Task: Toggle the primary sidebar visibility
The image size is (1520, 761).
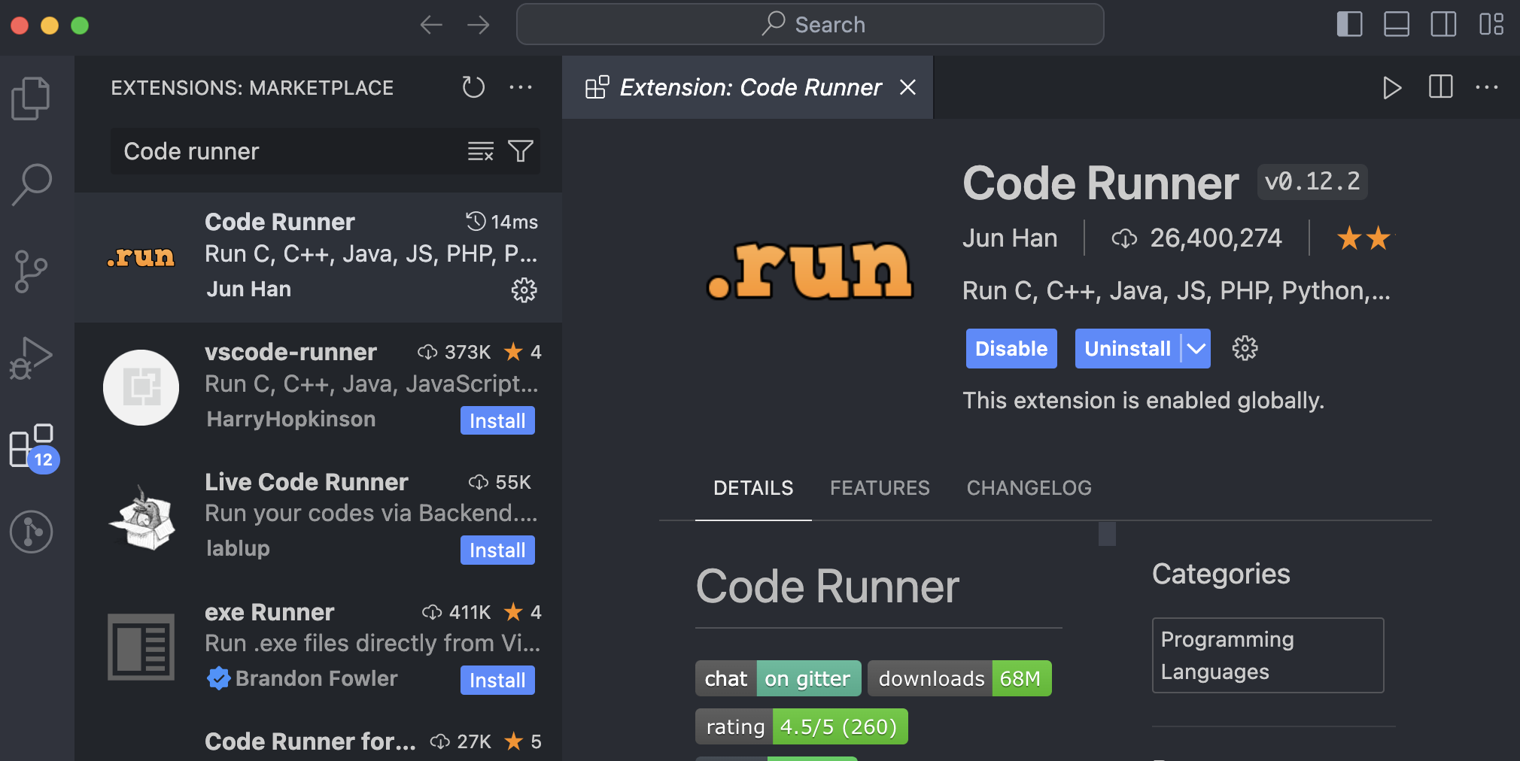Action: pyautogui.click(x=1350, y=24)
